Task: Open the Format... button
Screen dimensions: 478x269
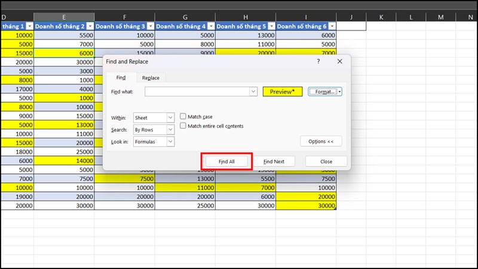Action: 323,91
